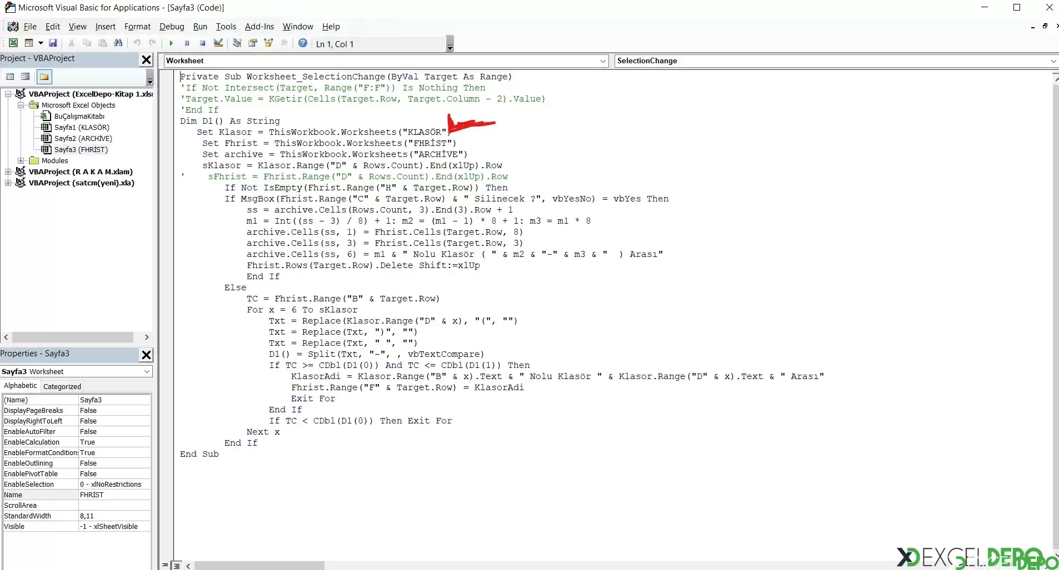Click the Procedure View button at code bottom
This screenshot has width=1059, height=570.
click(166, 566)
